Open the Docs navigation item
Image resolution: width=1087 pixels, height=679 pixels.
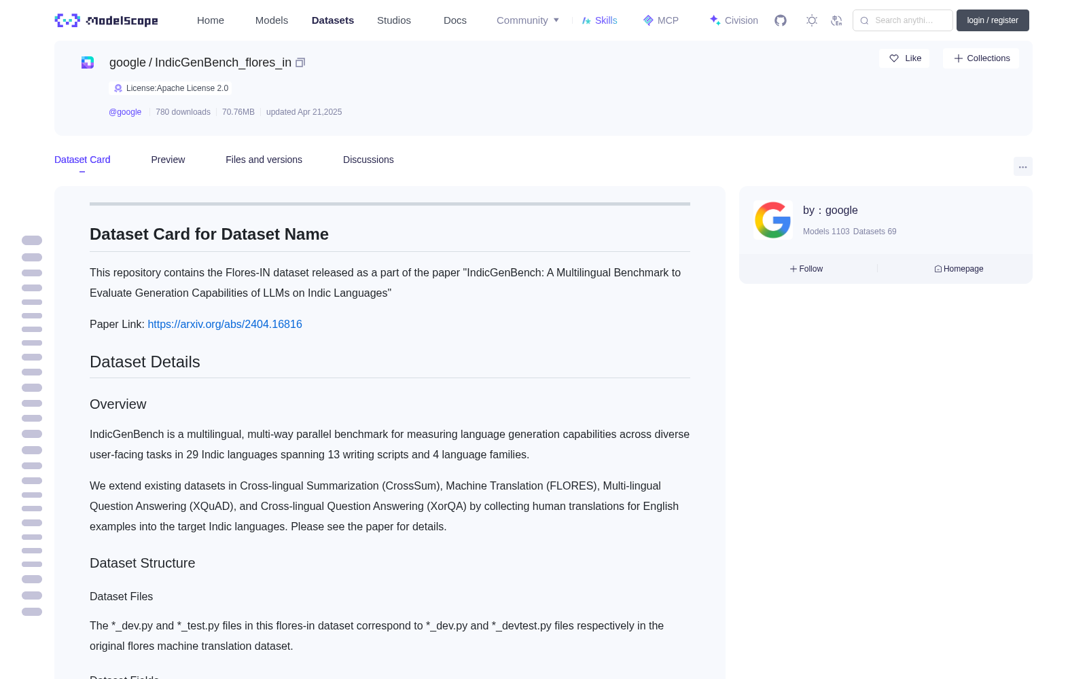tap(455, 20)
